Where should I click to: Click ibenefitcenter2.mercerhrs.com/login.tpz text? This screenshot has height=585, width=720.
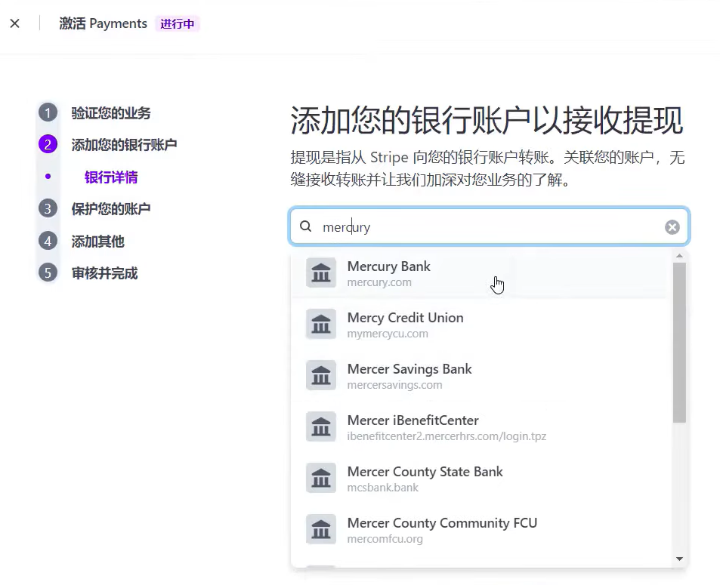[447, 436]
